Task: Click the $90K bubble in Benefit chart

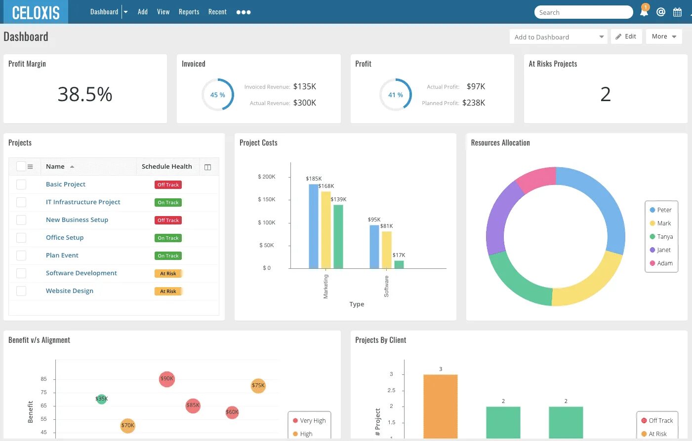Action: pyautogui.click(x=167, y=379)
